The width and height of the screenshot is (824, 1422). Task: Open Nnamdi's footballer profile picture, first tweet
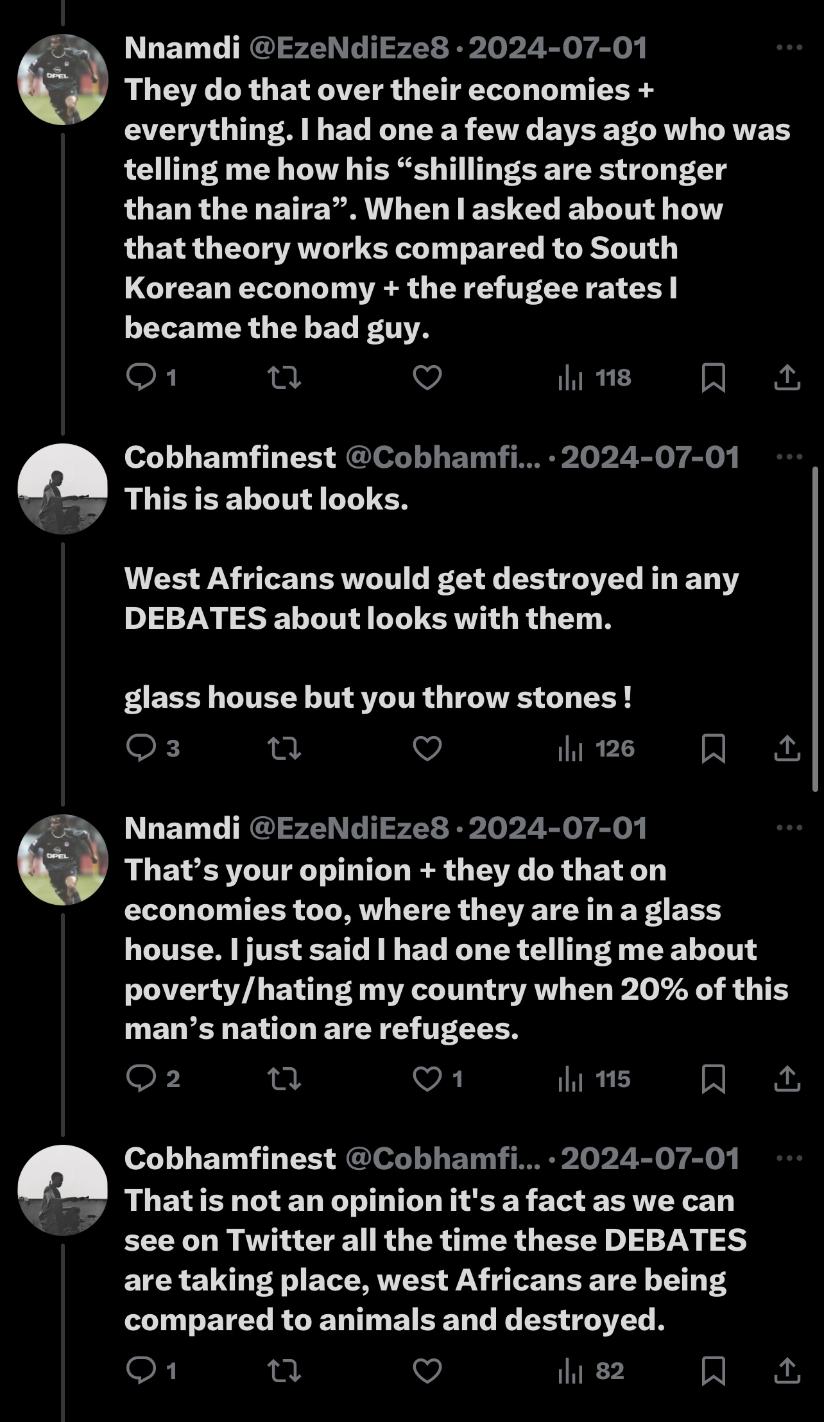63,79
